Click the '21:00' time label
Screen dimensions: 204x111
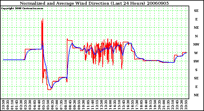(x=164, y=105)
